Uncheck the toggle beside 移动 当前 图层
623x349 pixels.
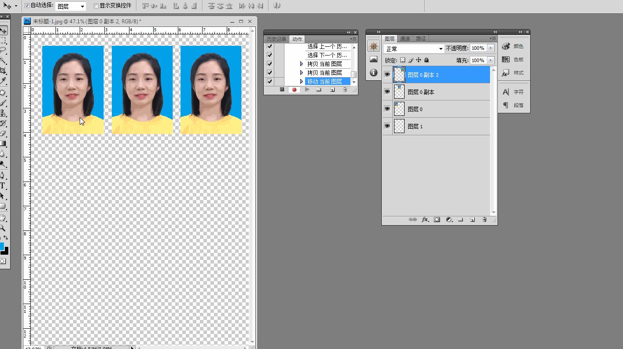(x=269, y=81)
